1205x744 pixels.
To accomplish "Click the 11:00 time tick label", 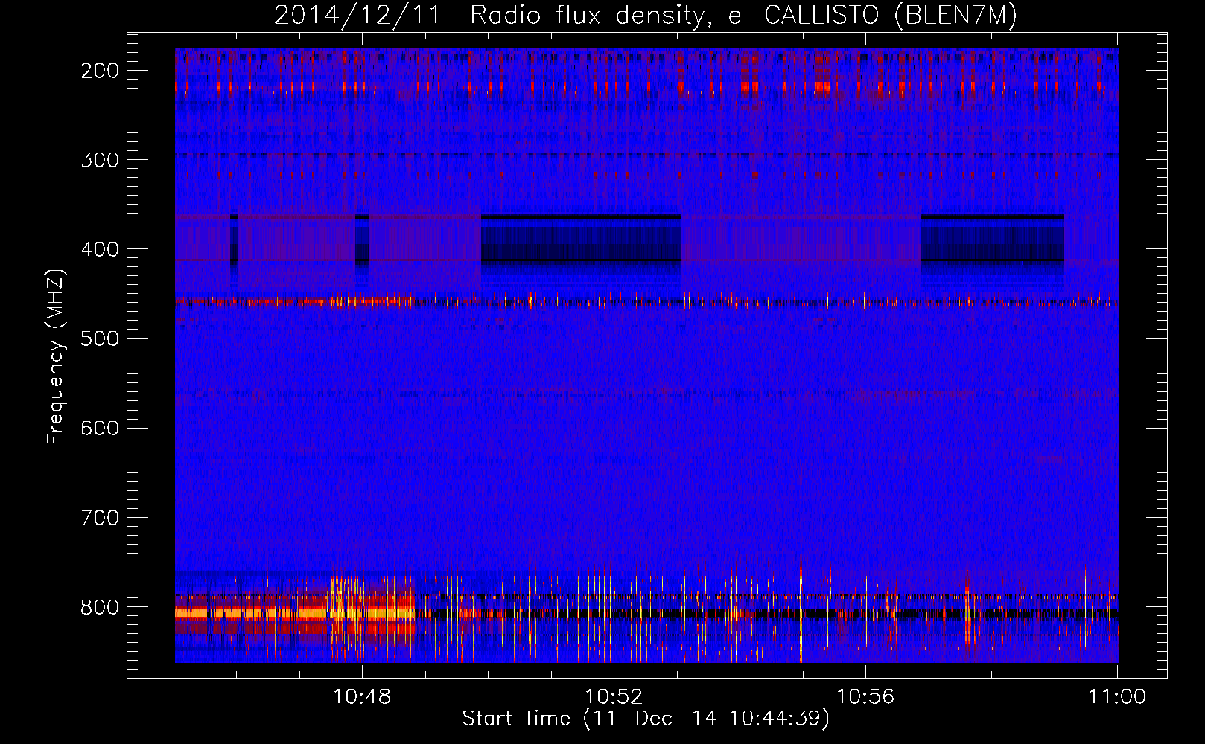I will (x=1117, y=697).
